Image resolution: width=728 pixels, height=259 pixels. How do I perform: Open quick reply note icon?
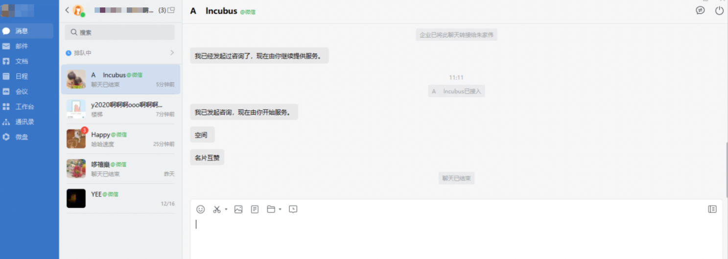click(255, 209)
